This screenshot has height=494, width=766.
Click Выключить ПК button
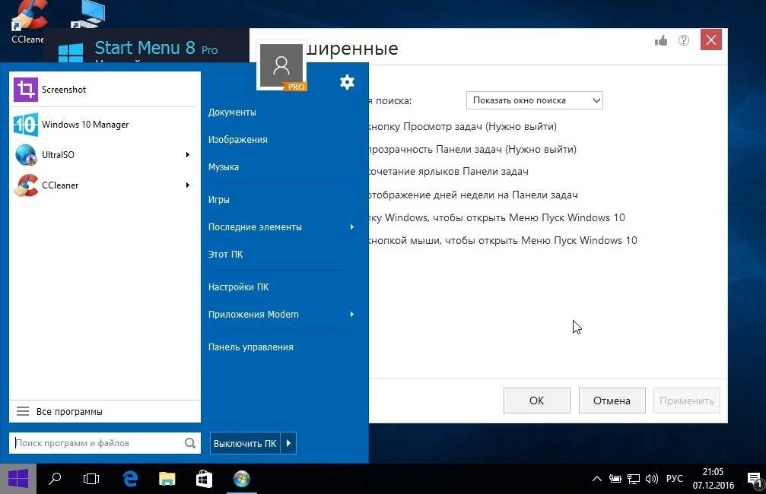click(x=245, y=443)
